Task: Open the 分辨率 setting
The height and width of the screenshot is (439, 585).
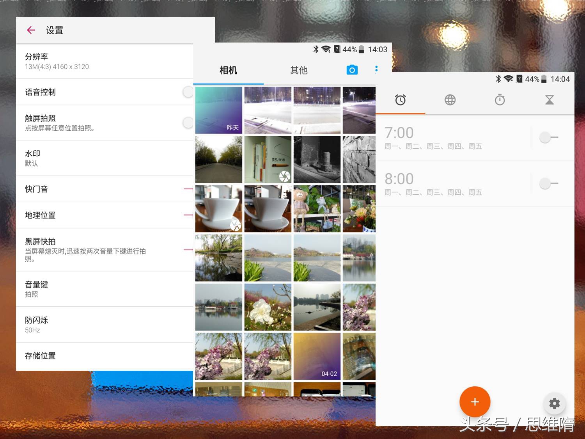Action: (x=105, y=61)
